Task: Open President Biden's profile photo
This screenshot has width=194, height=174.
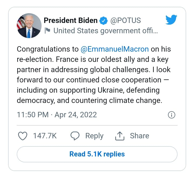Action: click(x=29, y=26)
